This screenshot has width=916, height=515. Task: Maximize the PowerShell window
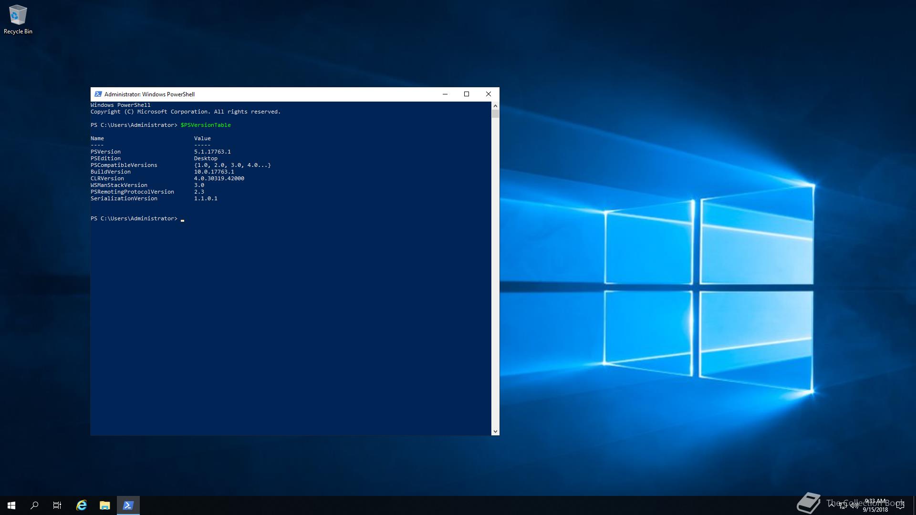(467, 94)
